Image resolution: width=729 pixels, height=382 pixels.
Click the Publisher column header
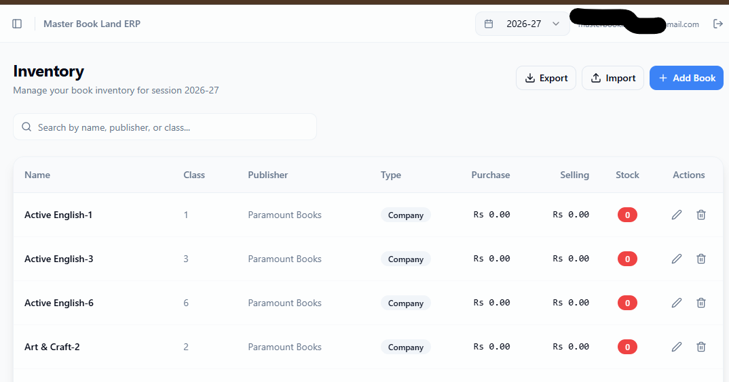tap(268, 175)
